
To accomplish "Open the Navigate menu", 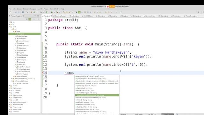I will 33,9.
